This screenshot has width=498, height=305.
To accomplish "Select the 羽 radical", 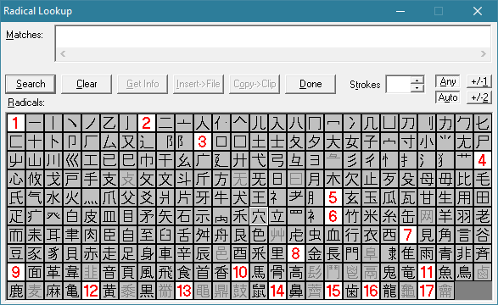I will coord(464,216).
